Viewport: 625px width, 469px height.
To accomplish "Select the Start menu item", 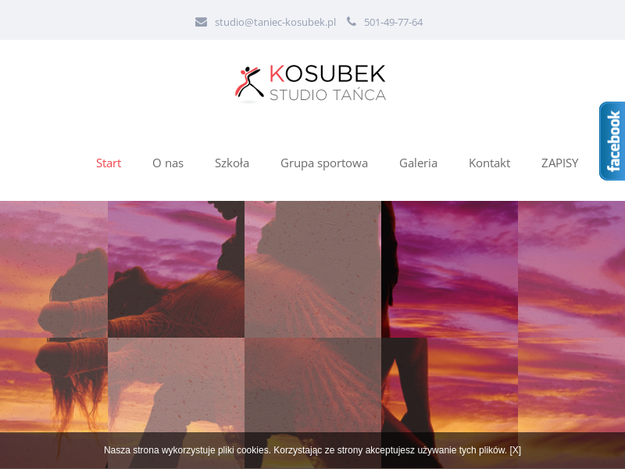I will [x=109, y=163].
